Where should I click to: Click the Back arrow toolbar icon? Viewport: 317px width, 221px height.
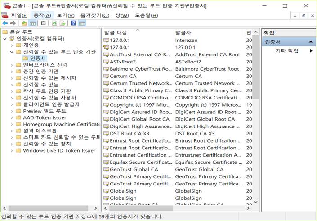pos(5,23)
